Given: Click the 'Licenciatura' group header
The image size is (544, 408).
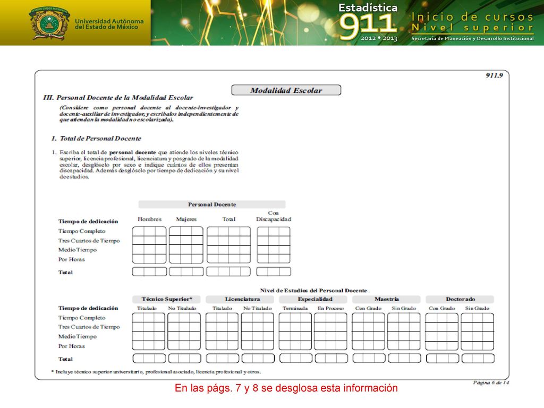Looking at the screenshot, I should (240, 299).
